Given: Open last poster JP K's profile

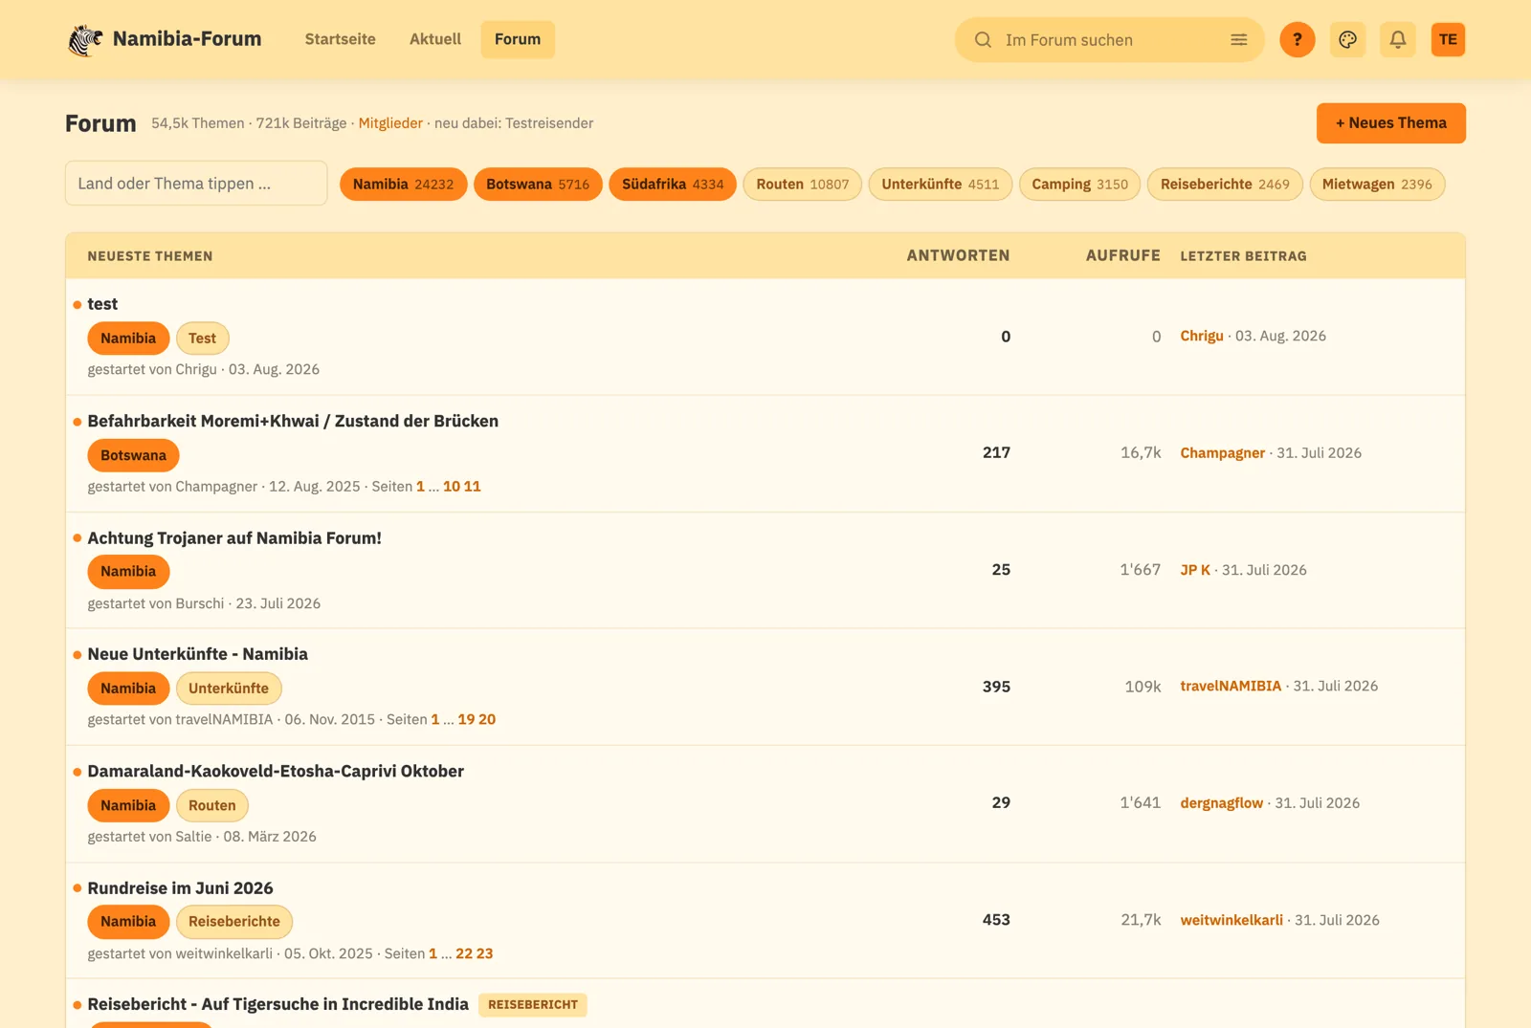Looking at the screenshot, I should (x=1195, y=570).
